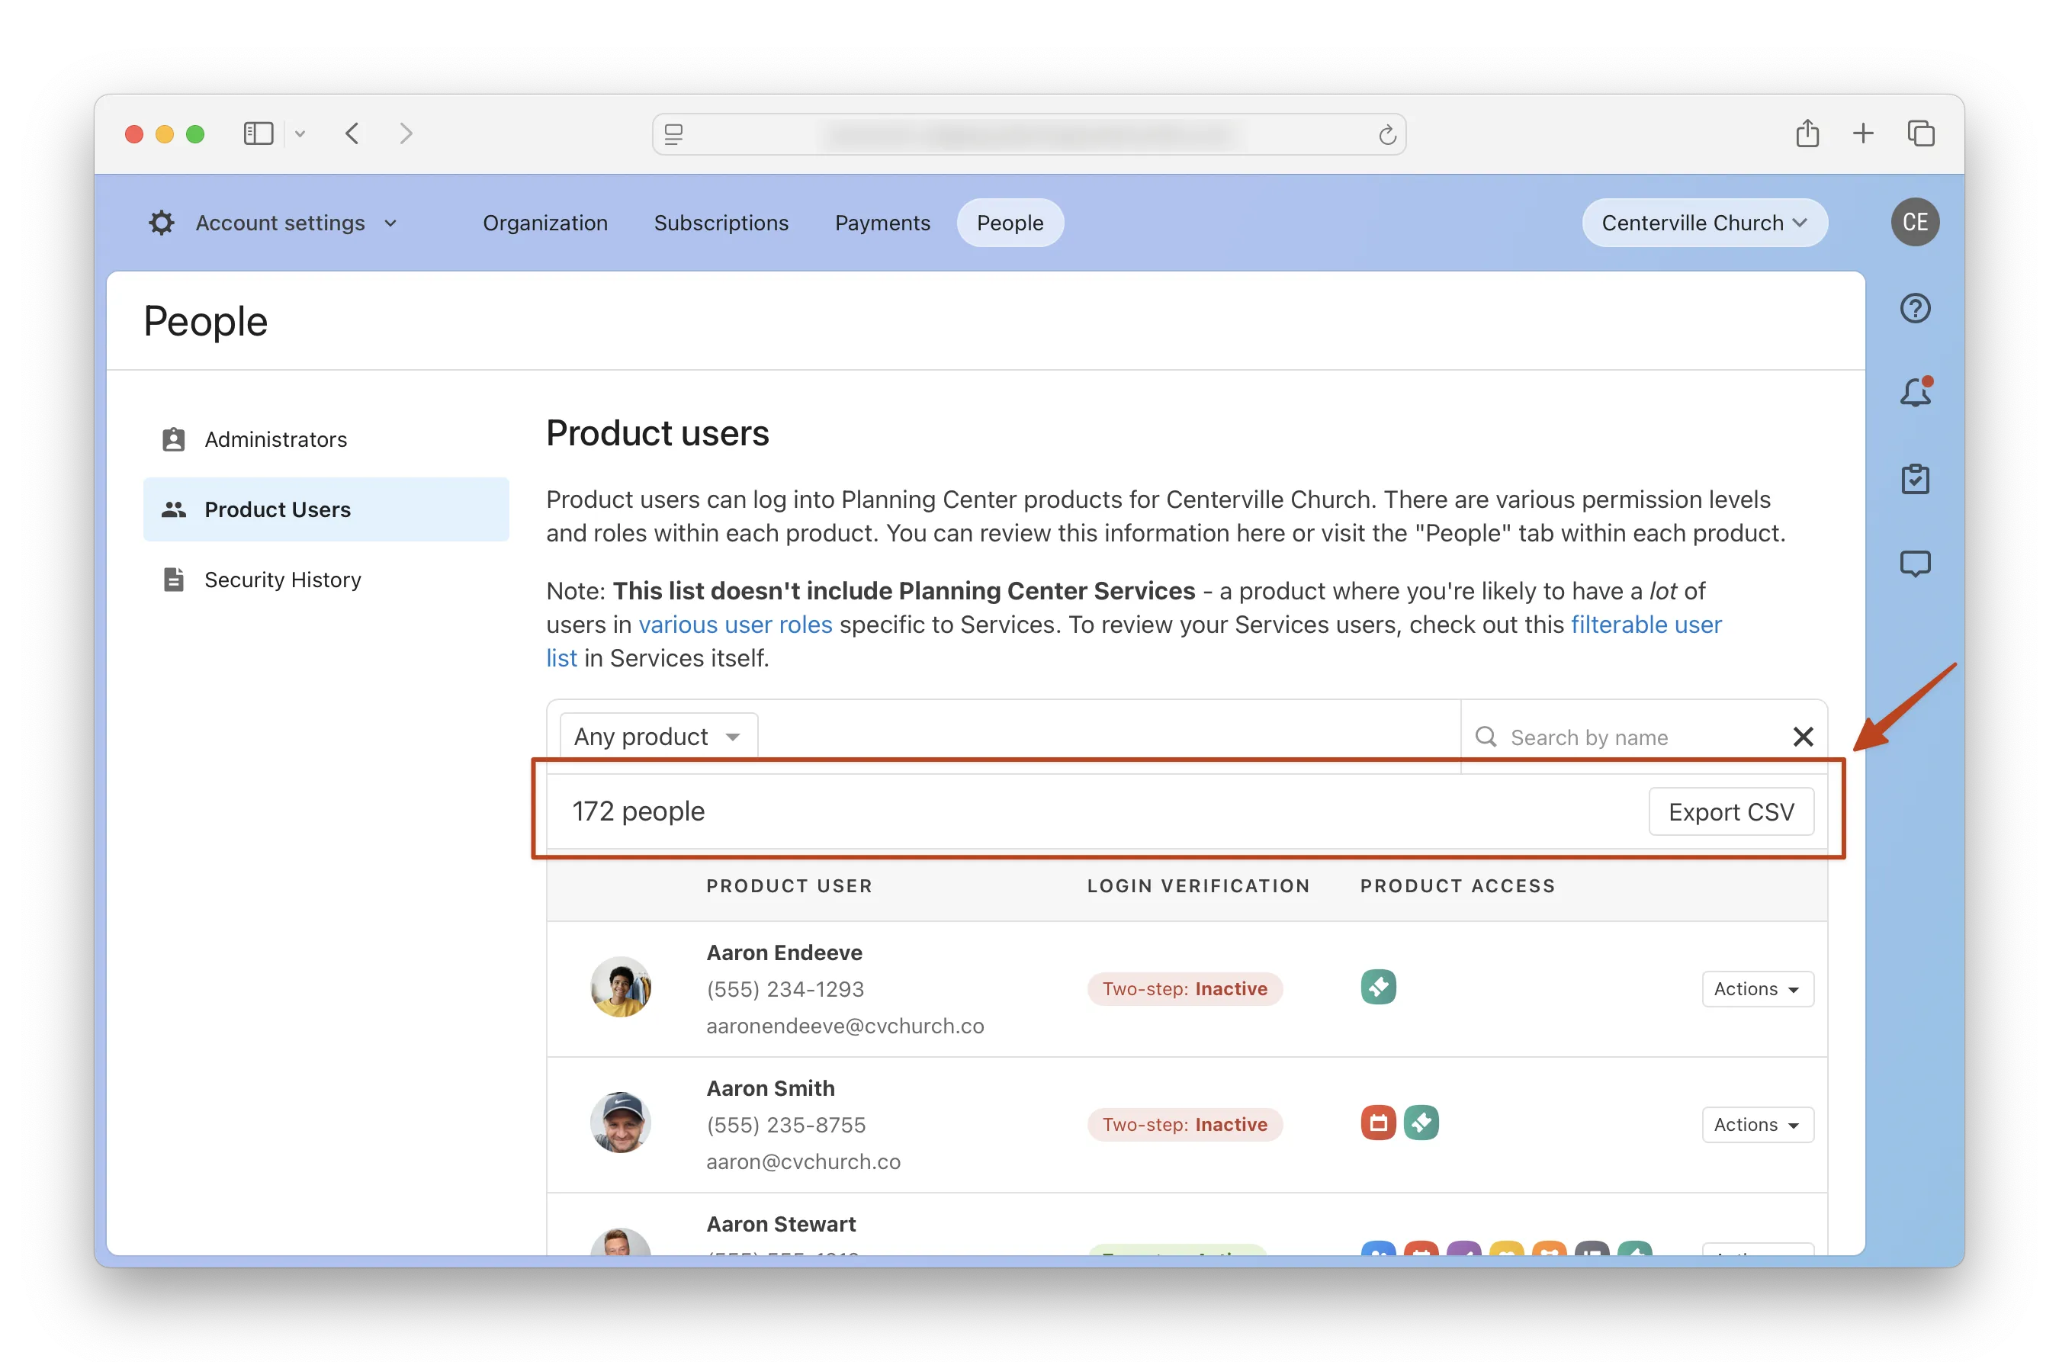Open the Centerville Church organization dropdown
The image size is (2059, 1362).
click(1703, 223)
